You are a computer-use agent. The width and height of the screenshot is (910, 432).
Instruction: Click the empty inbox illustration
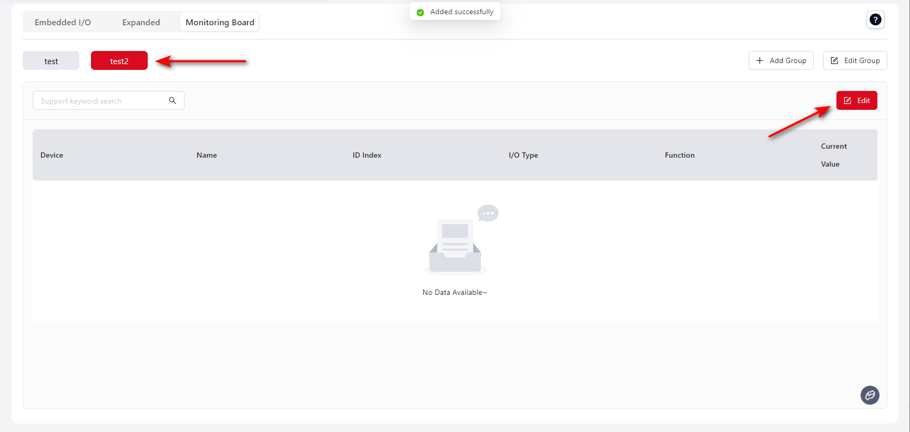(455, 242)
